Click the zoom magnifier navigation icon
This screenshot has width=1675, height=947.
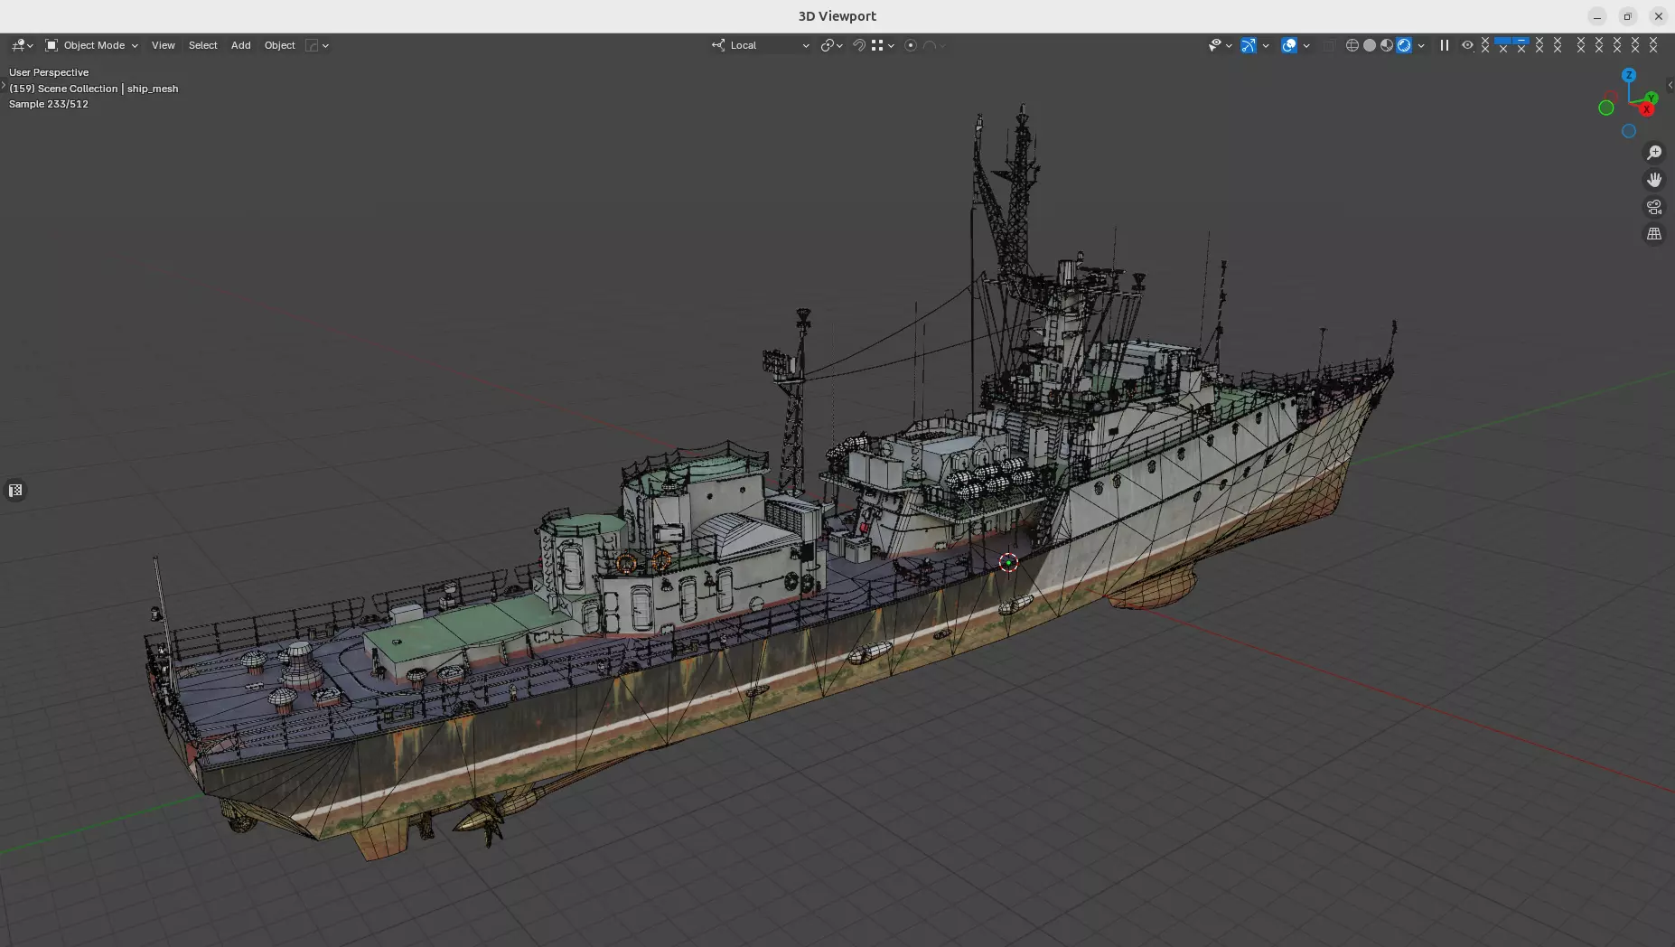[1654, 153]
